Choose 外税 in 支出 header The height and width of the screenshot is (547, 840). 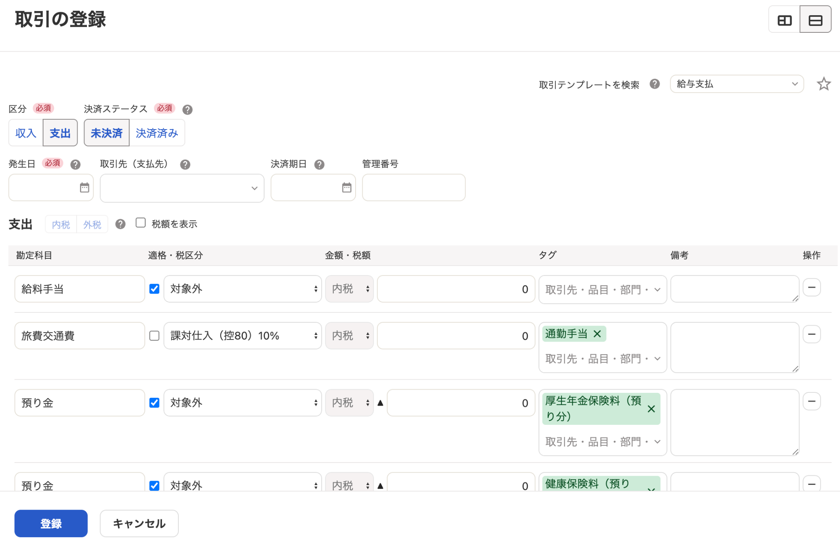[92, 224]
